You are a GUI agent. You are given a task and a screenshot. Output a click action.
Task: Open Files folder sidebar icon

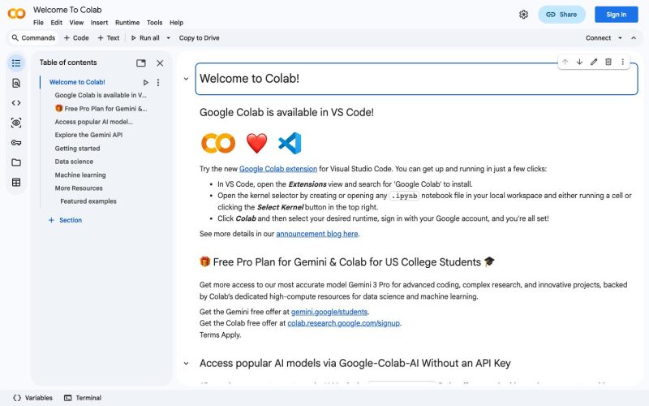click(x=16, y=162)
